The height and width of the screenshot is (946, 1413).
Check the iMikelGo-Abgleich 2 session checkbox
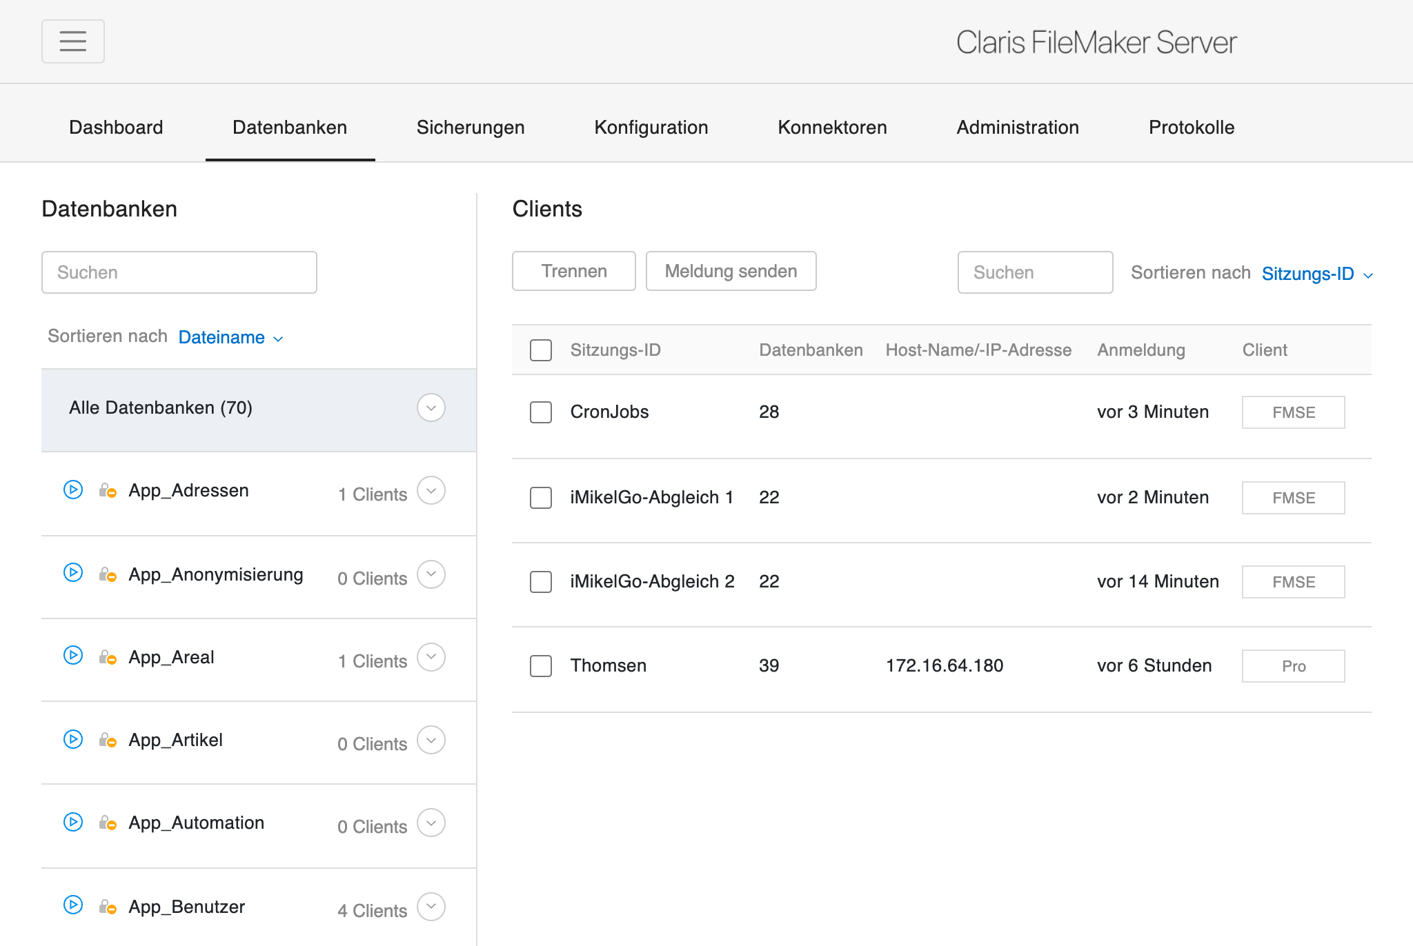tap(541, 582)
